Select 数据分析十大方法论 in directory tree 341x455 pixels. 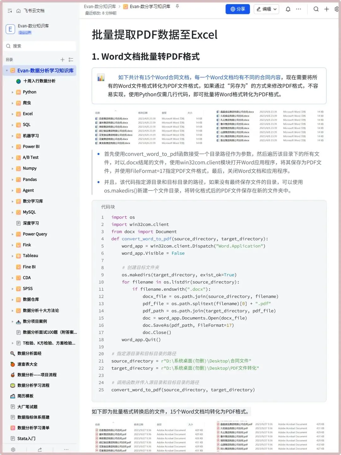click(41, 311)
